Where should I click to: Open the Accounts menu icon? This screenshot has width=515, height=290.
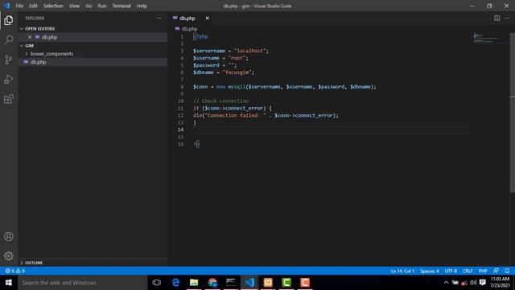click(x=9, y=236)
